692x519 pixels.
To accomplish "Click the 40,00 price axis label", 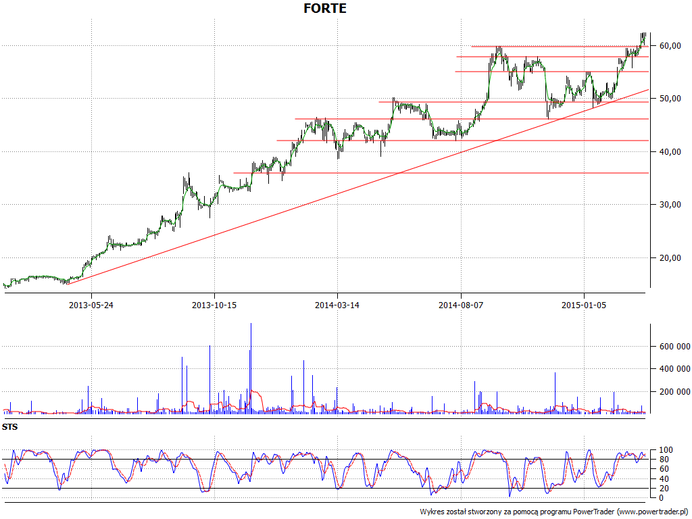I will (670, 152).
